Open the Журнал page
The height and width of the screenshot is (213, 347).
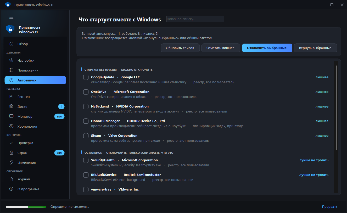click(x=35, y=179)
